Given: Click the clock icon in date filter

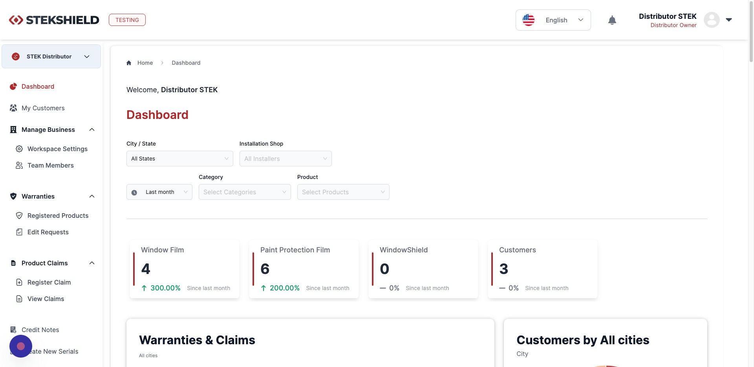Looking at the screenshot, I should 134,192.
